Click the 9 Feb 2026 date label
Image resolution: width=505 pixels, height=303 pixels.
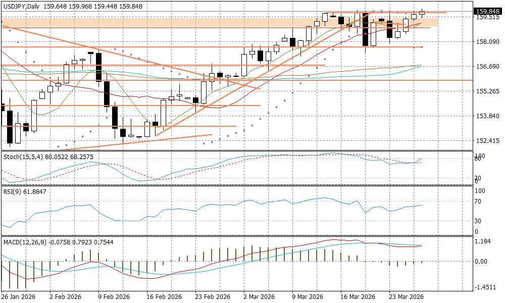pyautogui.click(x=115, y=296)
